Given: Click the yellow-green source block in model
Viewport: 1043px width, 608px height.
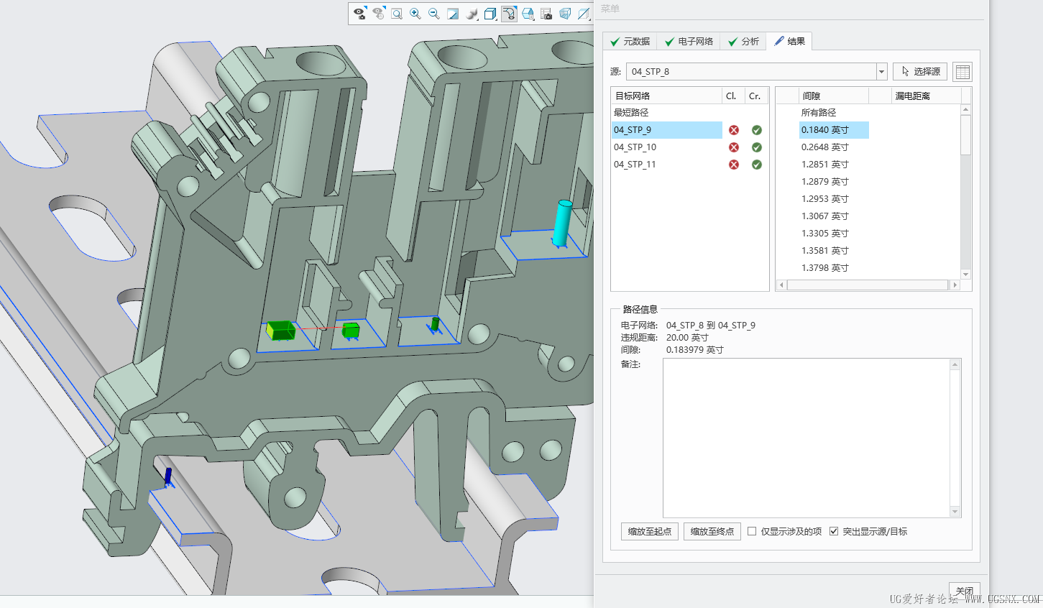Looking at the screenshot, I should pyautogui.click(x=280, y=330).
